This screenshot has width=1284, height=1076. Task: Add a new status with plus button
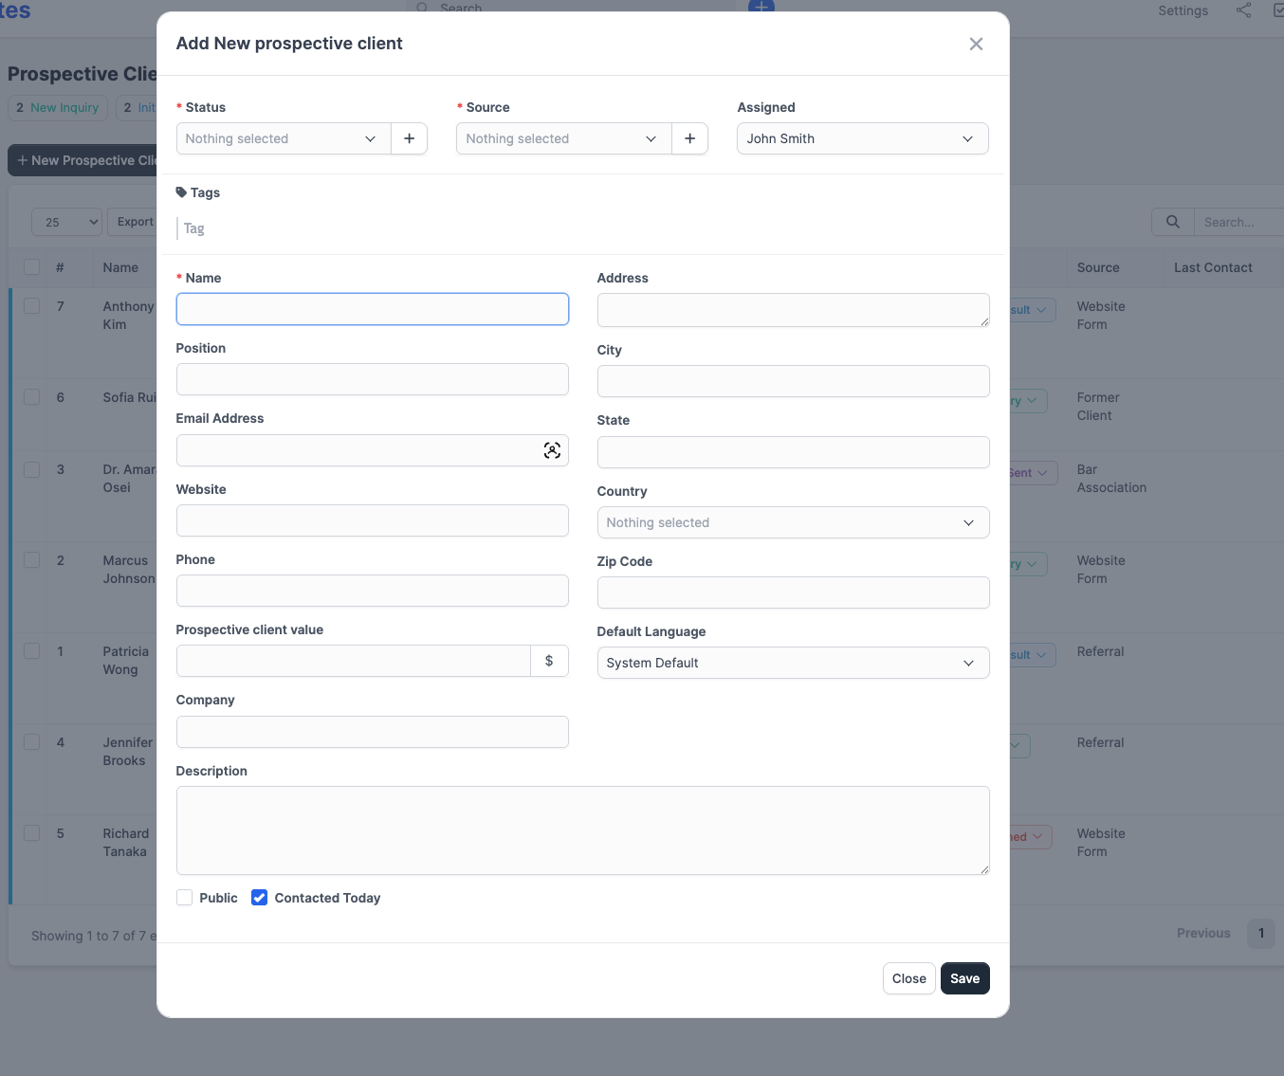coord(409,138)
